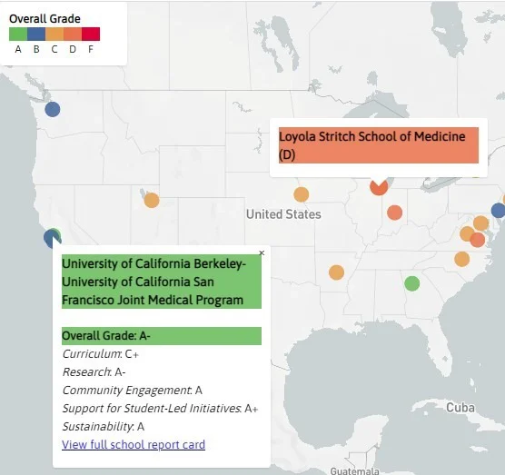Select the red-orange marker near Virginia coast
This screenshot has height=475, width=505.
tap(478, 240)
